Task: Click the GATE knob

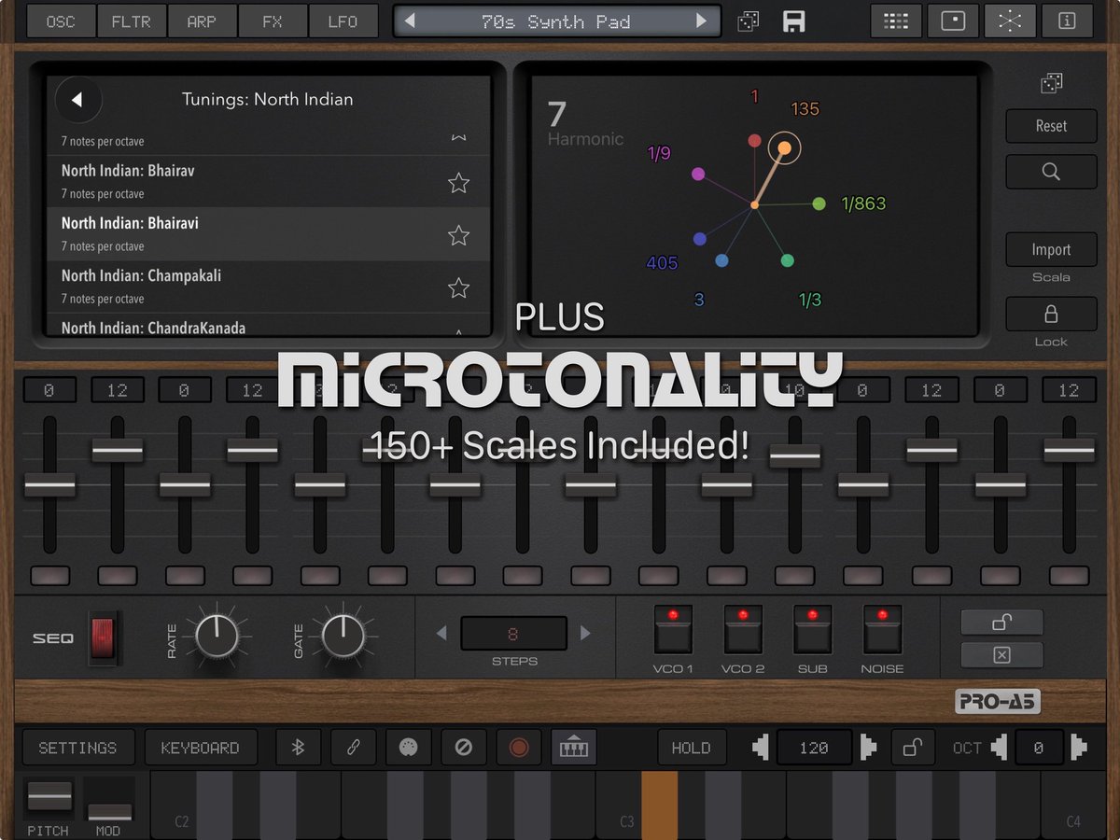Action: (x=344, y=636)
